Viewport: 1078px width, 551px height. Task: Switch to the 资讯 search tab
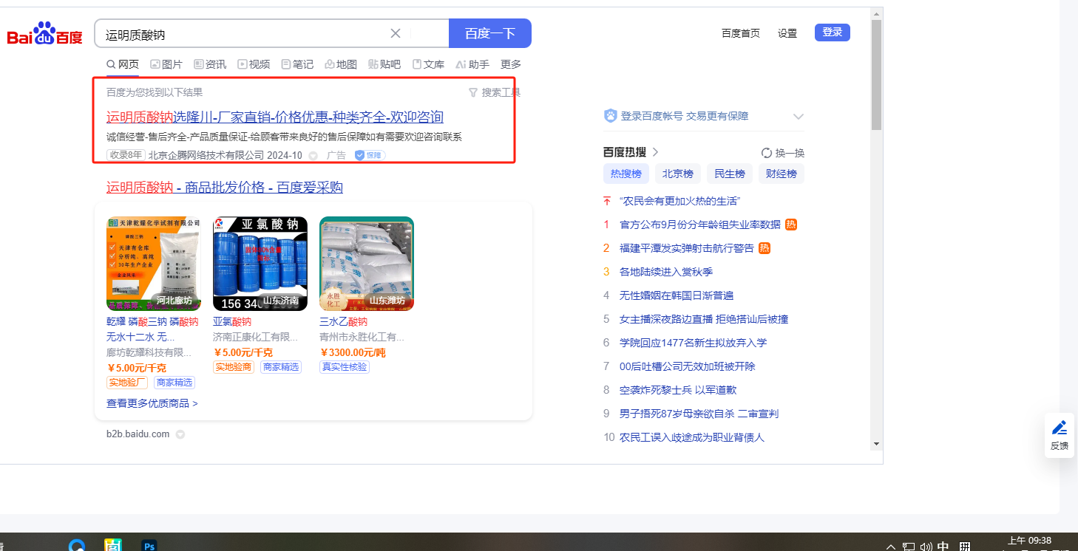coord(210,64)
